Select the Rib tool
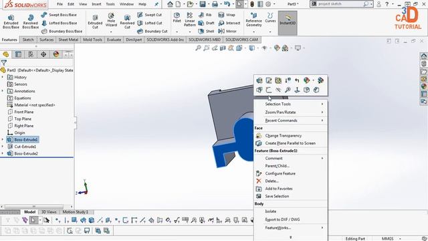The image size is (428, 241). 205,15
